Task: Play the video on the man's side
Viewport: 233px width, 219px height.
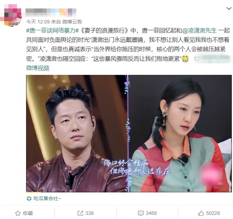Action: click(77, 134)
